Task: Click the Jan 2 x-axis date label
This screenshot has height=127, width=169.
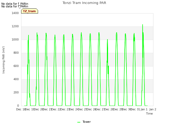Action: 153,109
